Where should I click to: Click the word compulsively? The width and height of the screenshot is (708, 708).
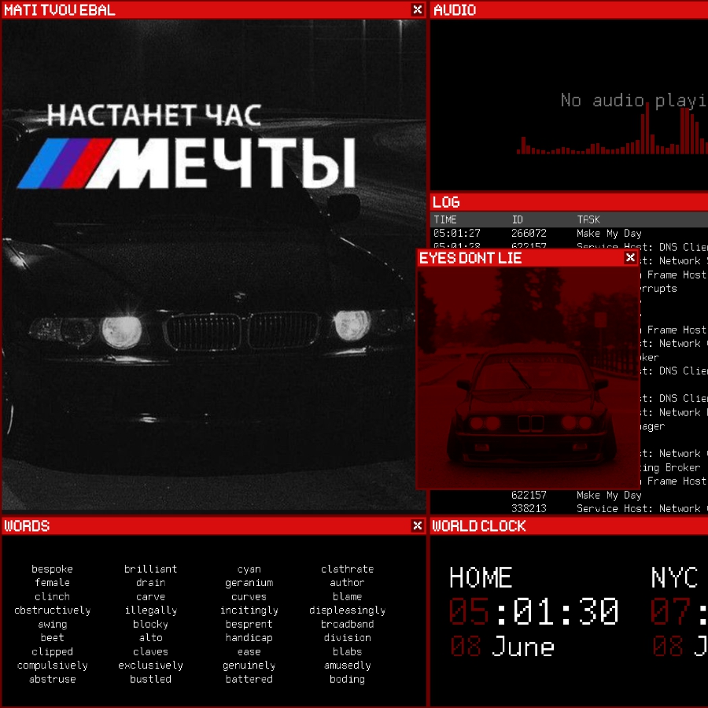tap(53, 665)
